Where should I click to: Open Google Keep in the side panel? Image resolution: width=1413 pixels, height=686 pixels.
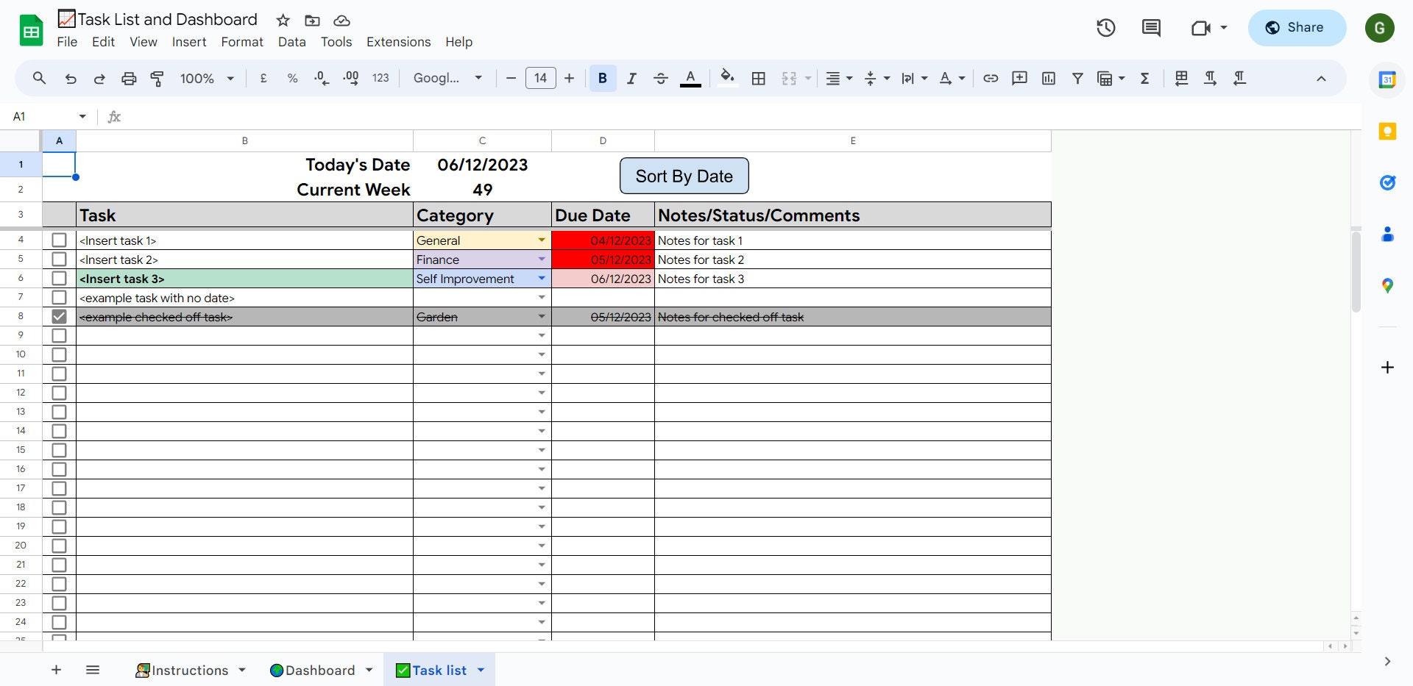[1387, 131]
